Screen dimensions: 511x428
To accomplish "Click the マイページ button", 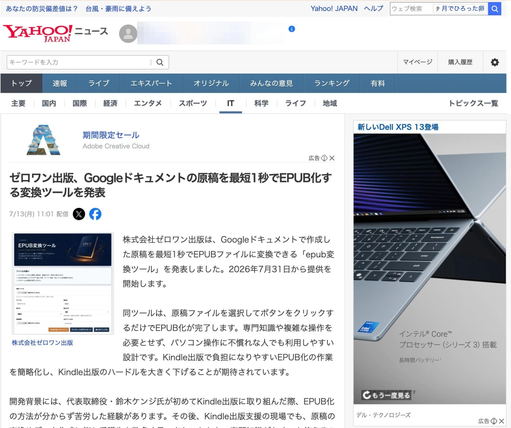I will pos(417,62).
